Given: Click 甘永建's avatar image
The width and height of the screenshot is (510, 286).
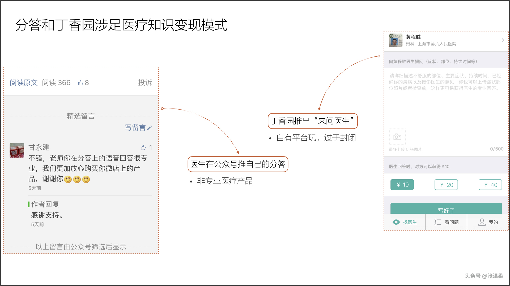Looking at the screenshot, I should (x=17, y=150).
